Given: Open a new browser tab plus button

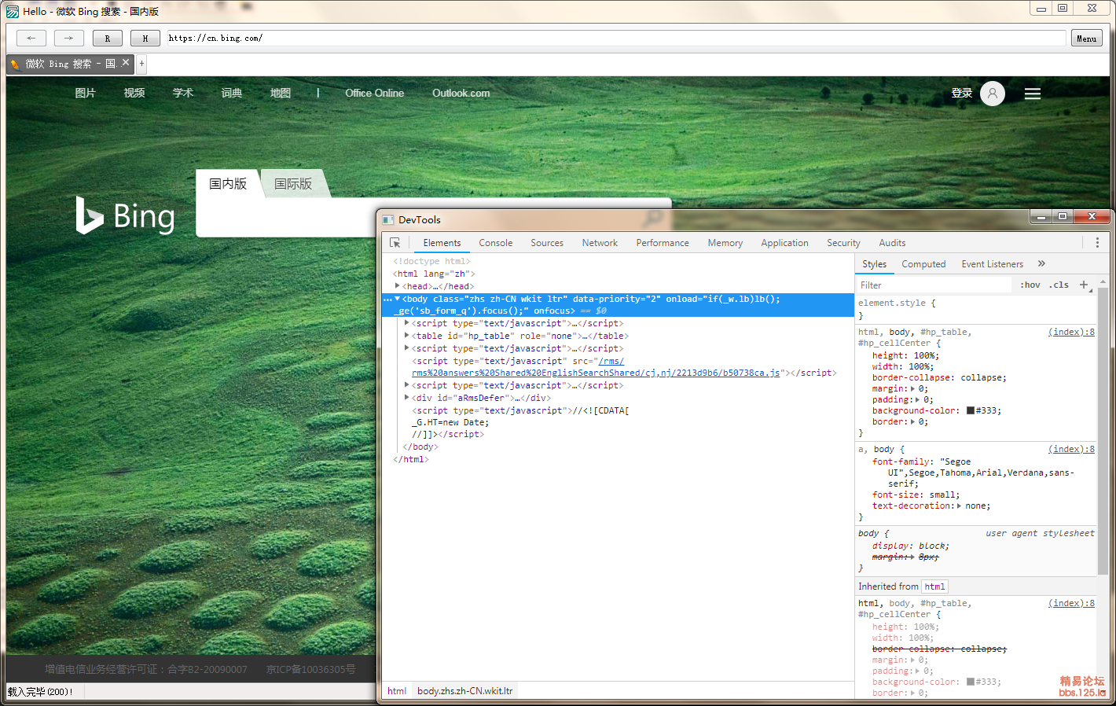Looking at the screenshot, I should 141,63.
